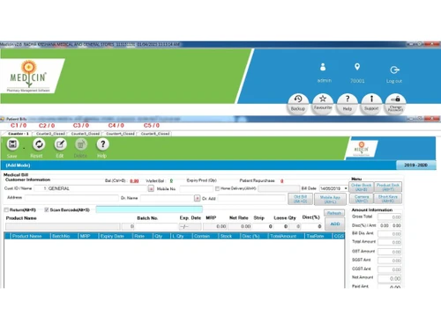Click the plus button next to the GENERAL customer name

click(151, 188)
